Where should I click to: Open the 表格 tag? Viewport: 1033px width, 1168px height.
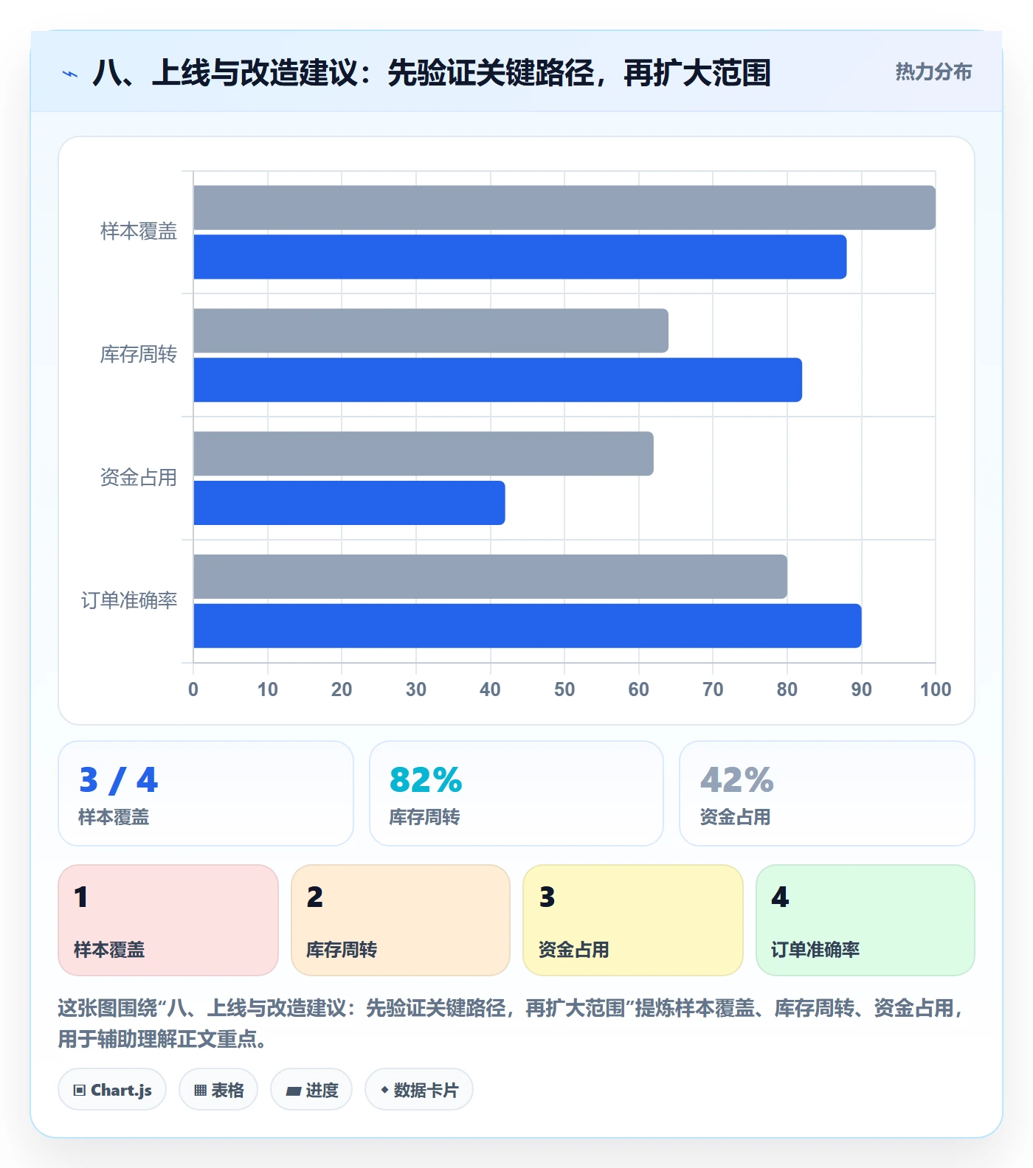point(218,1089)
